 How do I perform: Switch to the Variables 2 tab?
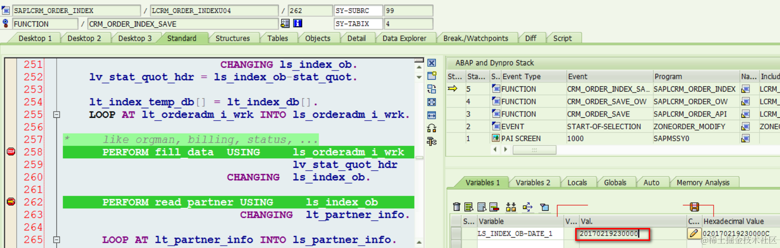[533, 182]
